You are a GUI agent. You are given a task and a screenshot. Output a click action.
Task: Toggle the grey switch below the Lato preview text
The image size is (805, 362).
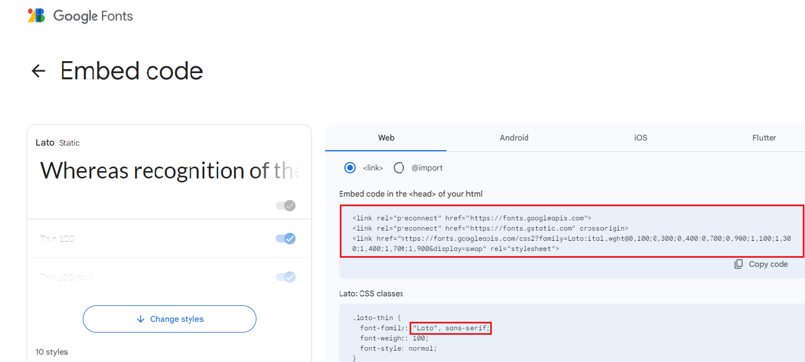[286, 206]
